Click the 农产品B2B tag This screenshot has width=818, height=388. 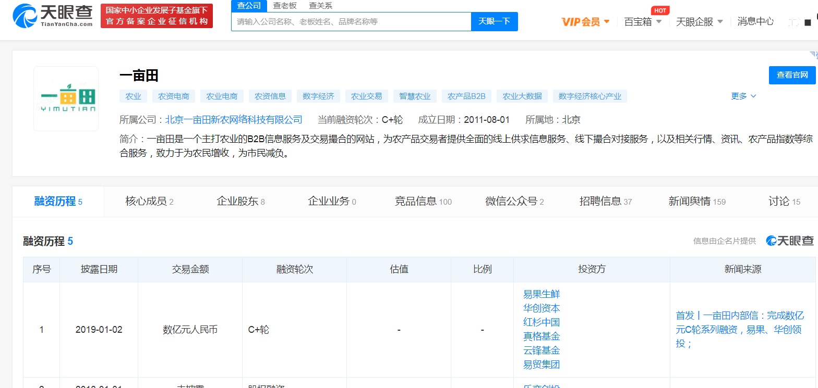tap(467, 96)
